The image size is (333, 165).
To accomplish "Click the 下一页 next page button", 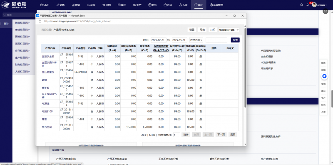I will tap(221, 135).
